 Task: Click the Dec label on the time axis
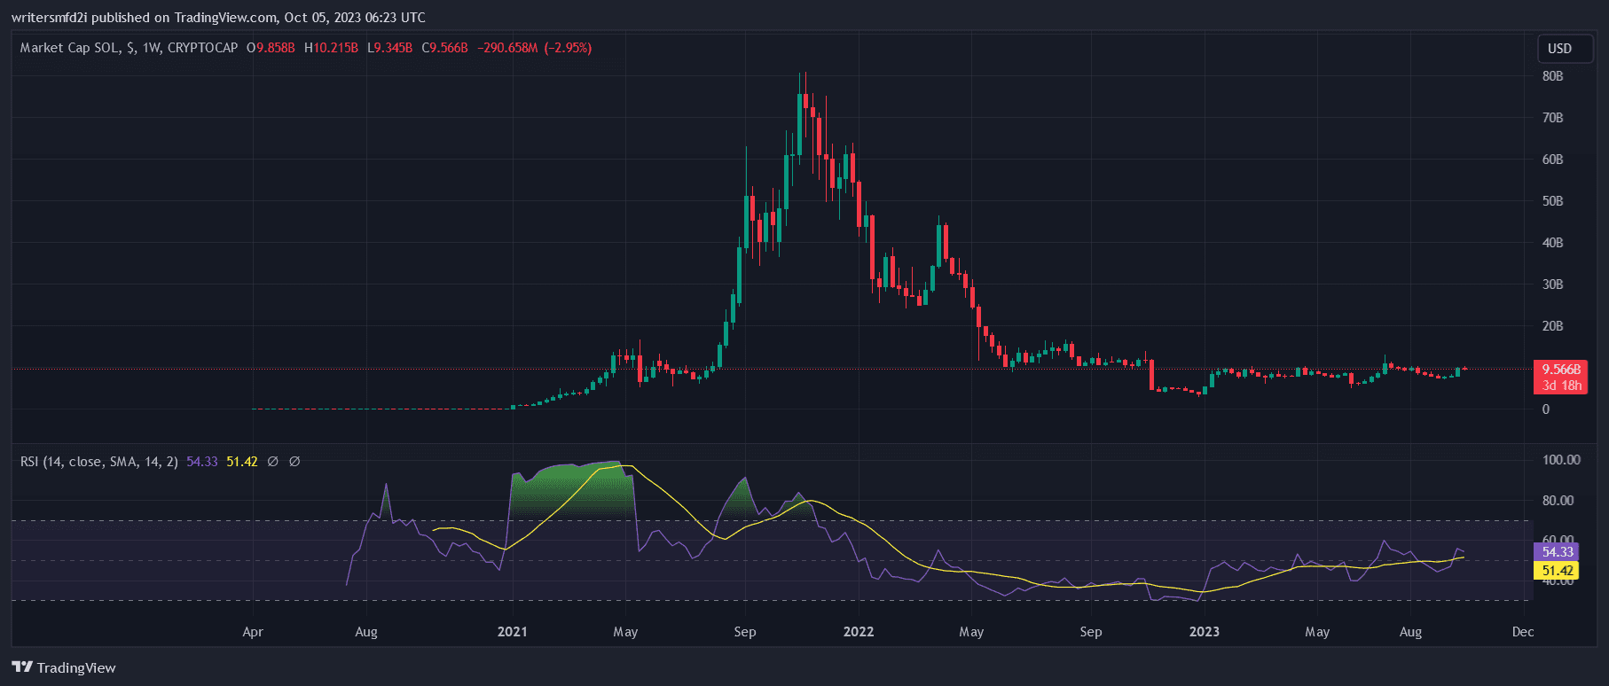coord(1522,632)
